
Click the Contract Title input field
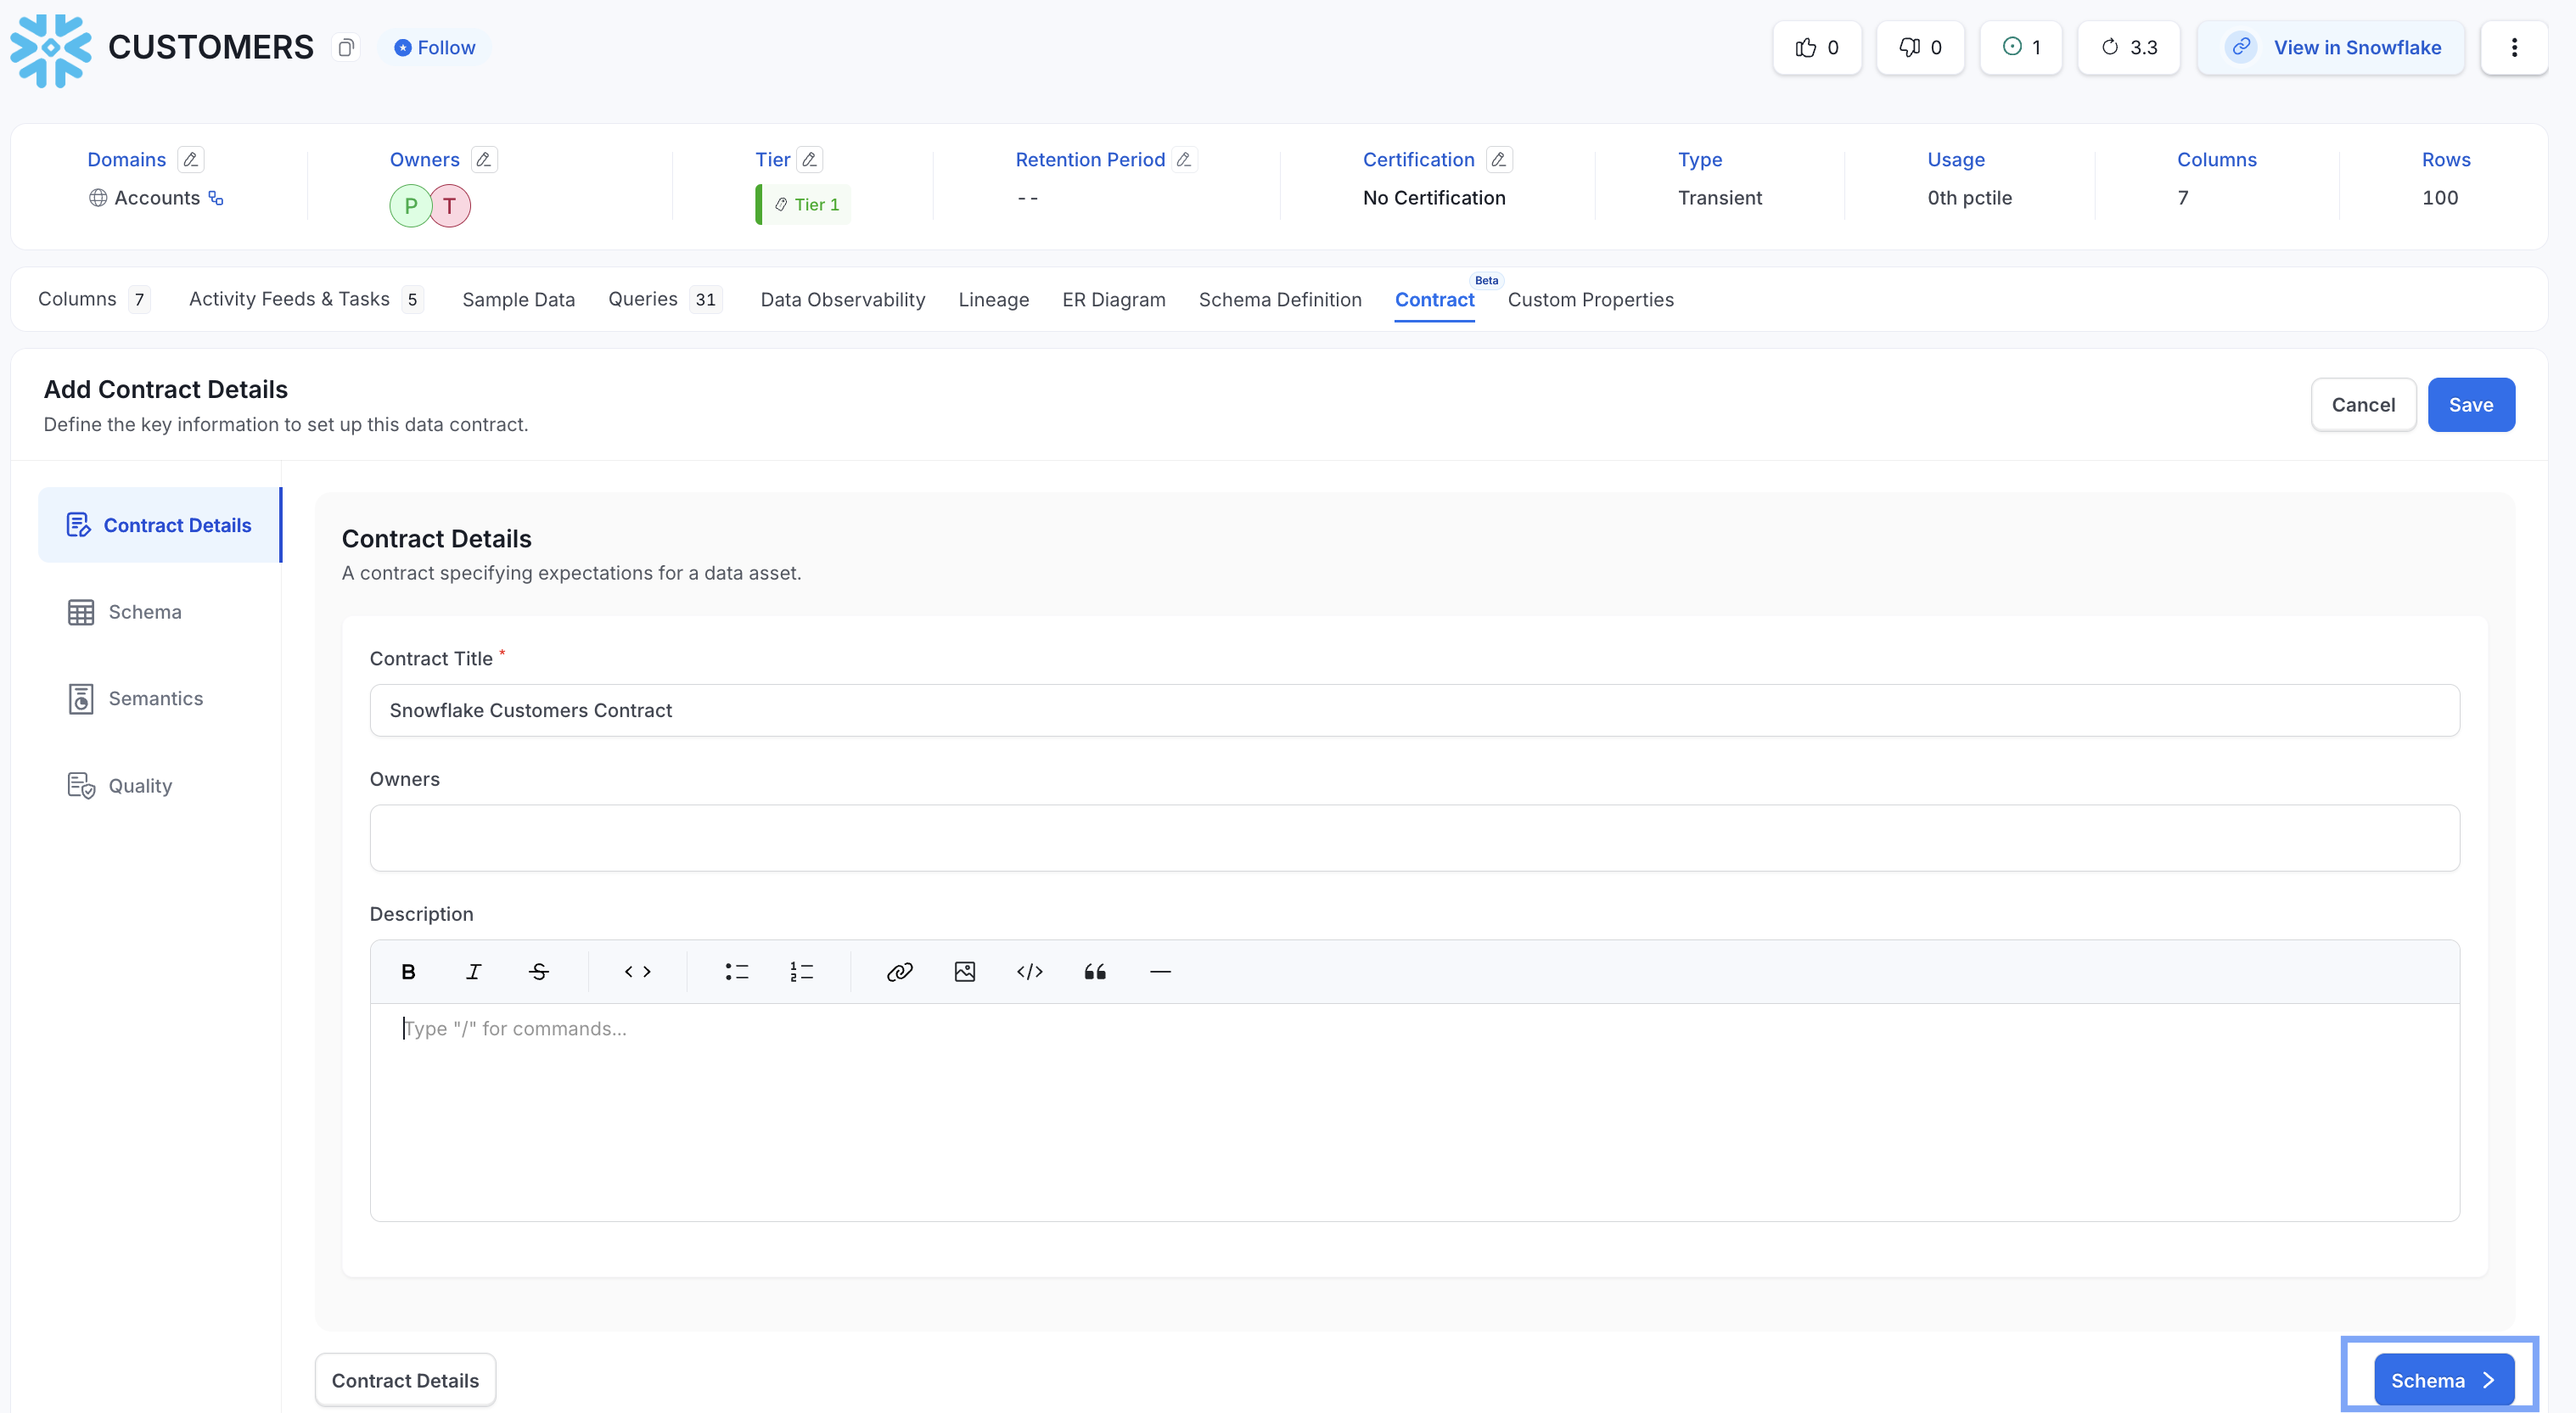(1414, 710)
